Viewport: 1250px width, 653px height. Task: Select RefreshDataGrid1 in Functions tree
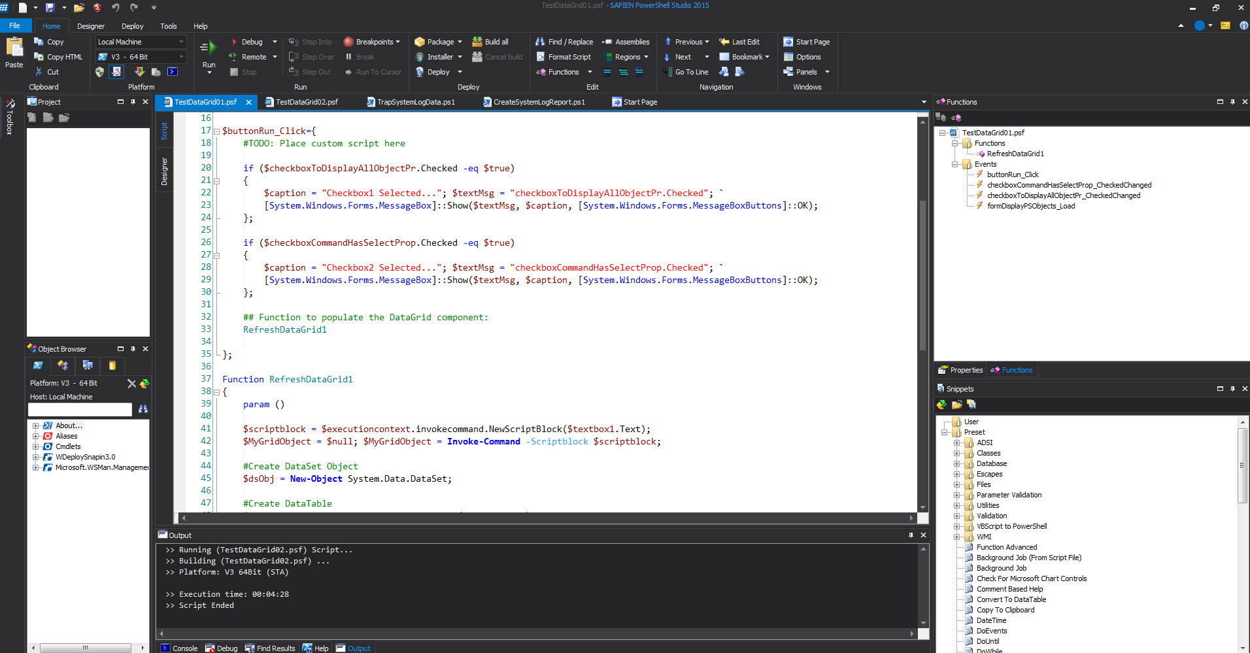click(x=1015, y=154)
